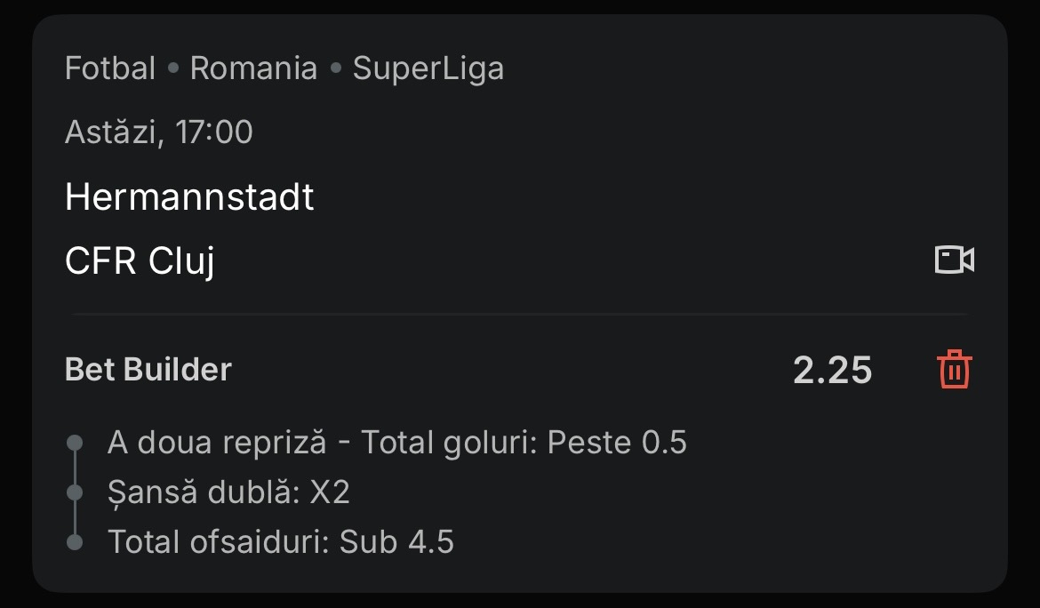Delete the Bet Builder selection with trash icon
The image size is (1040, 608).
(x=955, y=369)
